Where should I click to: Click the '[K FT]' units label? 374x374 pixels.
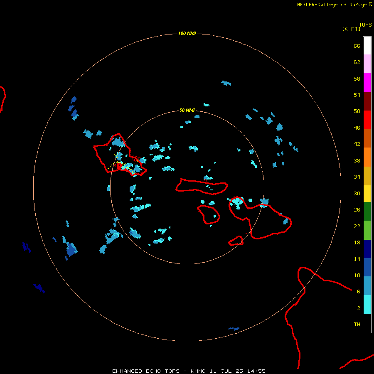pos(351,29)
